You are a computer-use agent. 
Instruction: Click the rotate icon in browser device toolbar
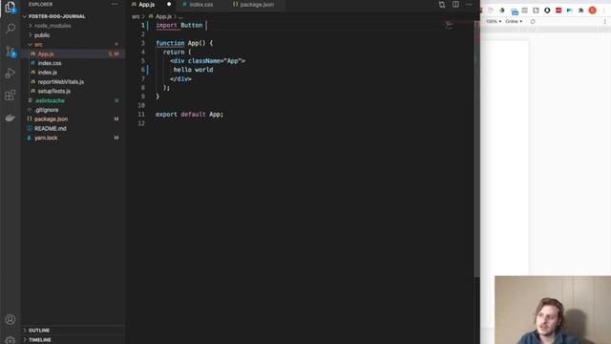(533, 22)
